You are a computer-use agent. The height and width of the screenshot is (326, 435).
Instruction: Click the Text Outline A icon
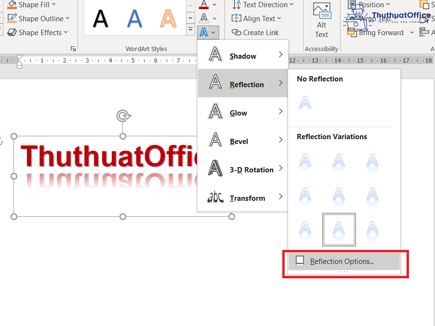[x=204, y=18]
